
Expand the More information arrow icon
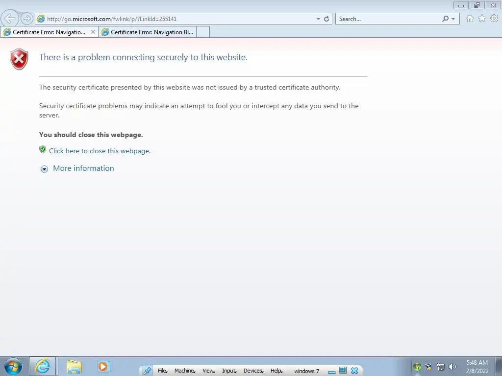point(44,169)
